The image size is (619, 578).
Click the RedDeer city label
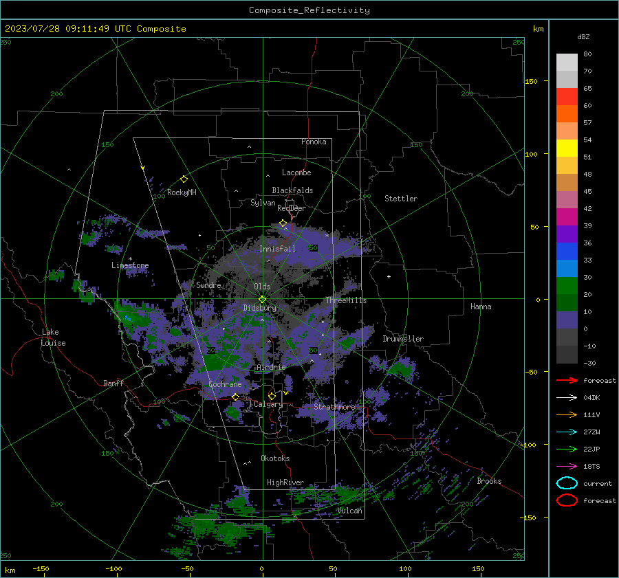292,208
